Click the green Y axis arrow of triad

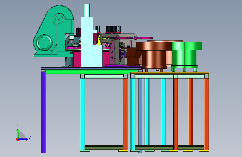[18, 134]
